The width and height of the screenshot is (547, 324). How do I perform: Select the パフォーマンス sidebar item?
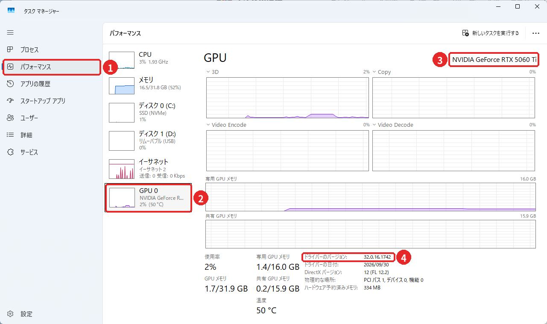52,67
